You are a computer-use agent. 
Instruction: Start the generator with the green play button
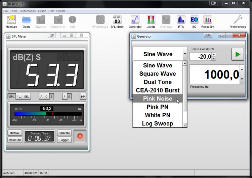pos(238,54)
